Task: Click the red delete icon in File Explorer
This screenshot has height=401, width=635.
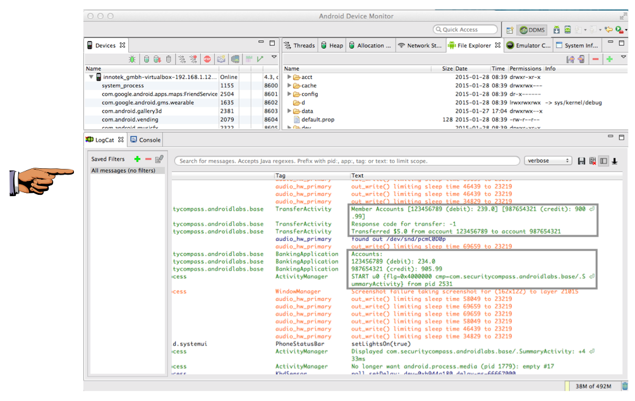Action: [595, 59]
